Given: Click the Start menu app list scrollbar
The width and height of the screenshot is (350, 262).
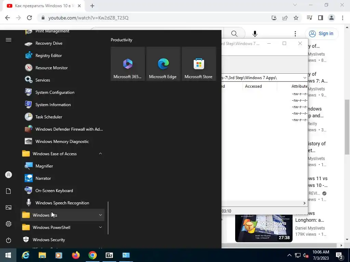Looking at the screenshot, I should [108, 218].
